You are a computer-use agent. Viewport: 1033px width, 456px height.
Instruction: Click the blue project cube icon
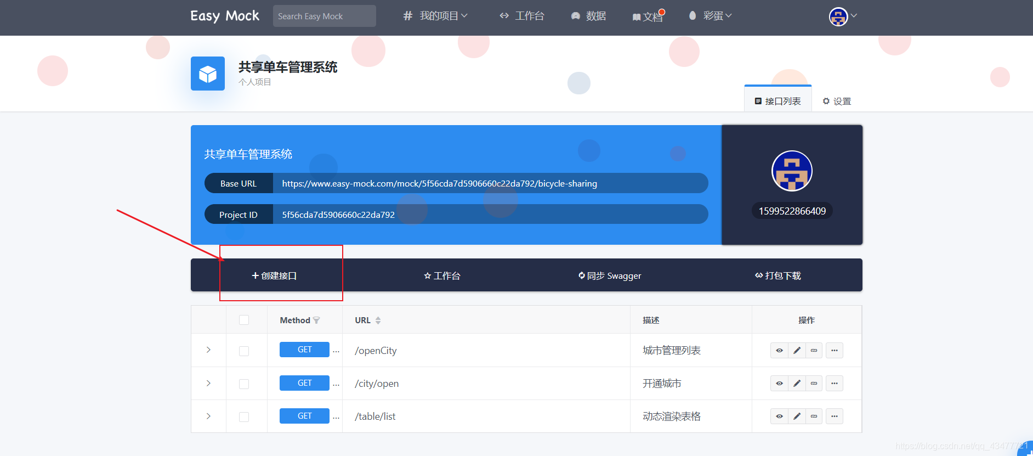(208, 74)
